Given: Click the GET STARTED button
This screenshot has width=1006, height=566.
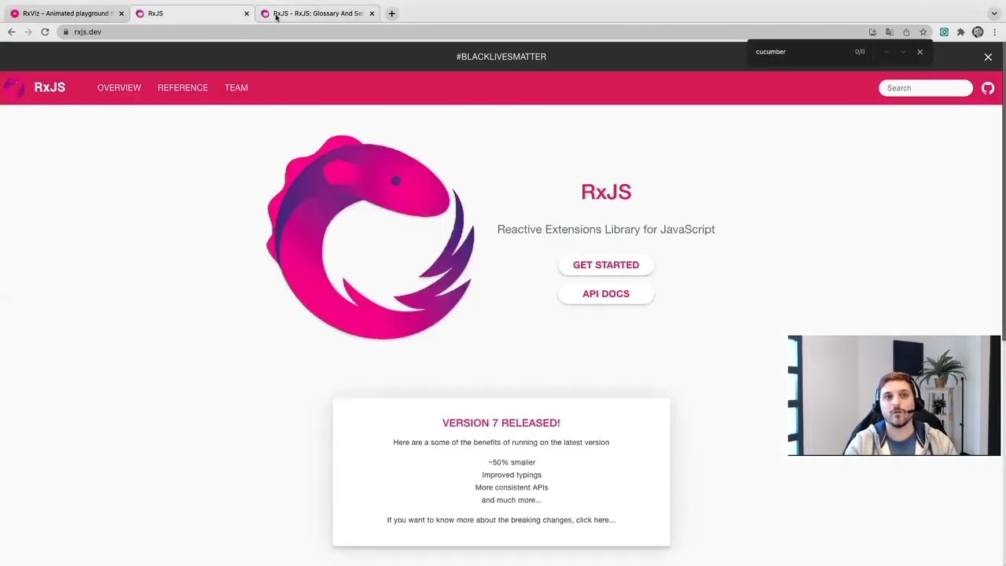Looking at the screenshot, I should click(606, 265).
